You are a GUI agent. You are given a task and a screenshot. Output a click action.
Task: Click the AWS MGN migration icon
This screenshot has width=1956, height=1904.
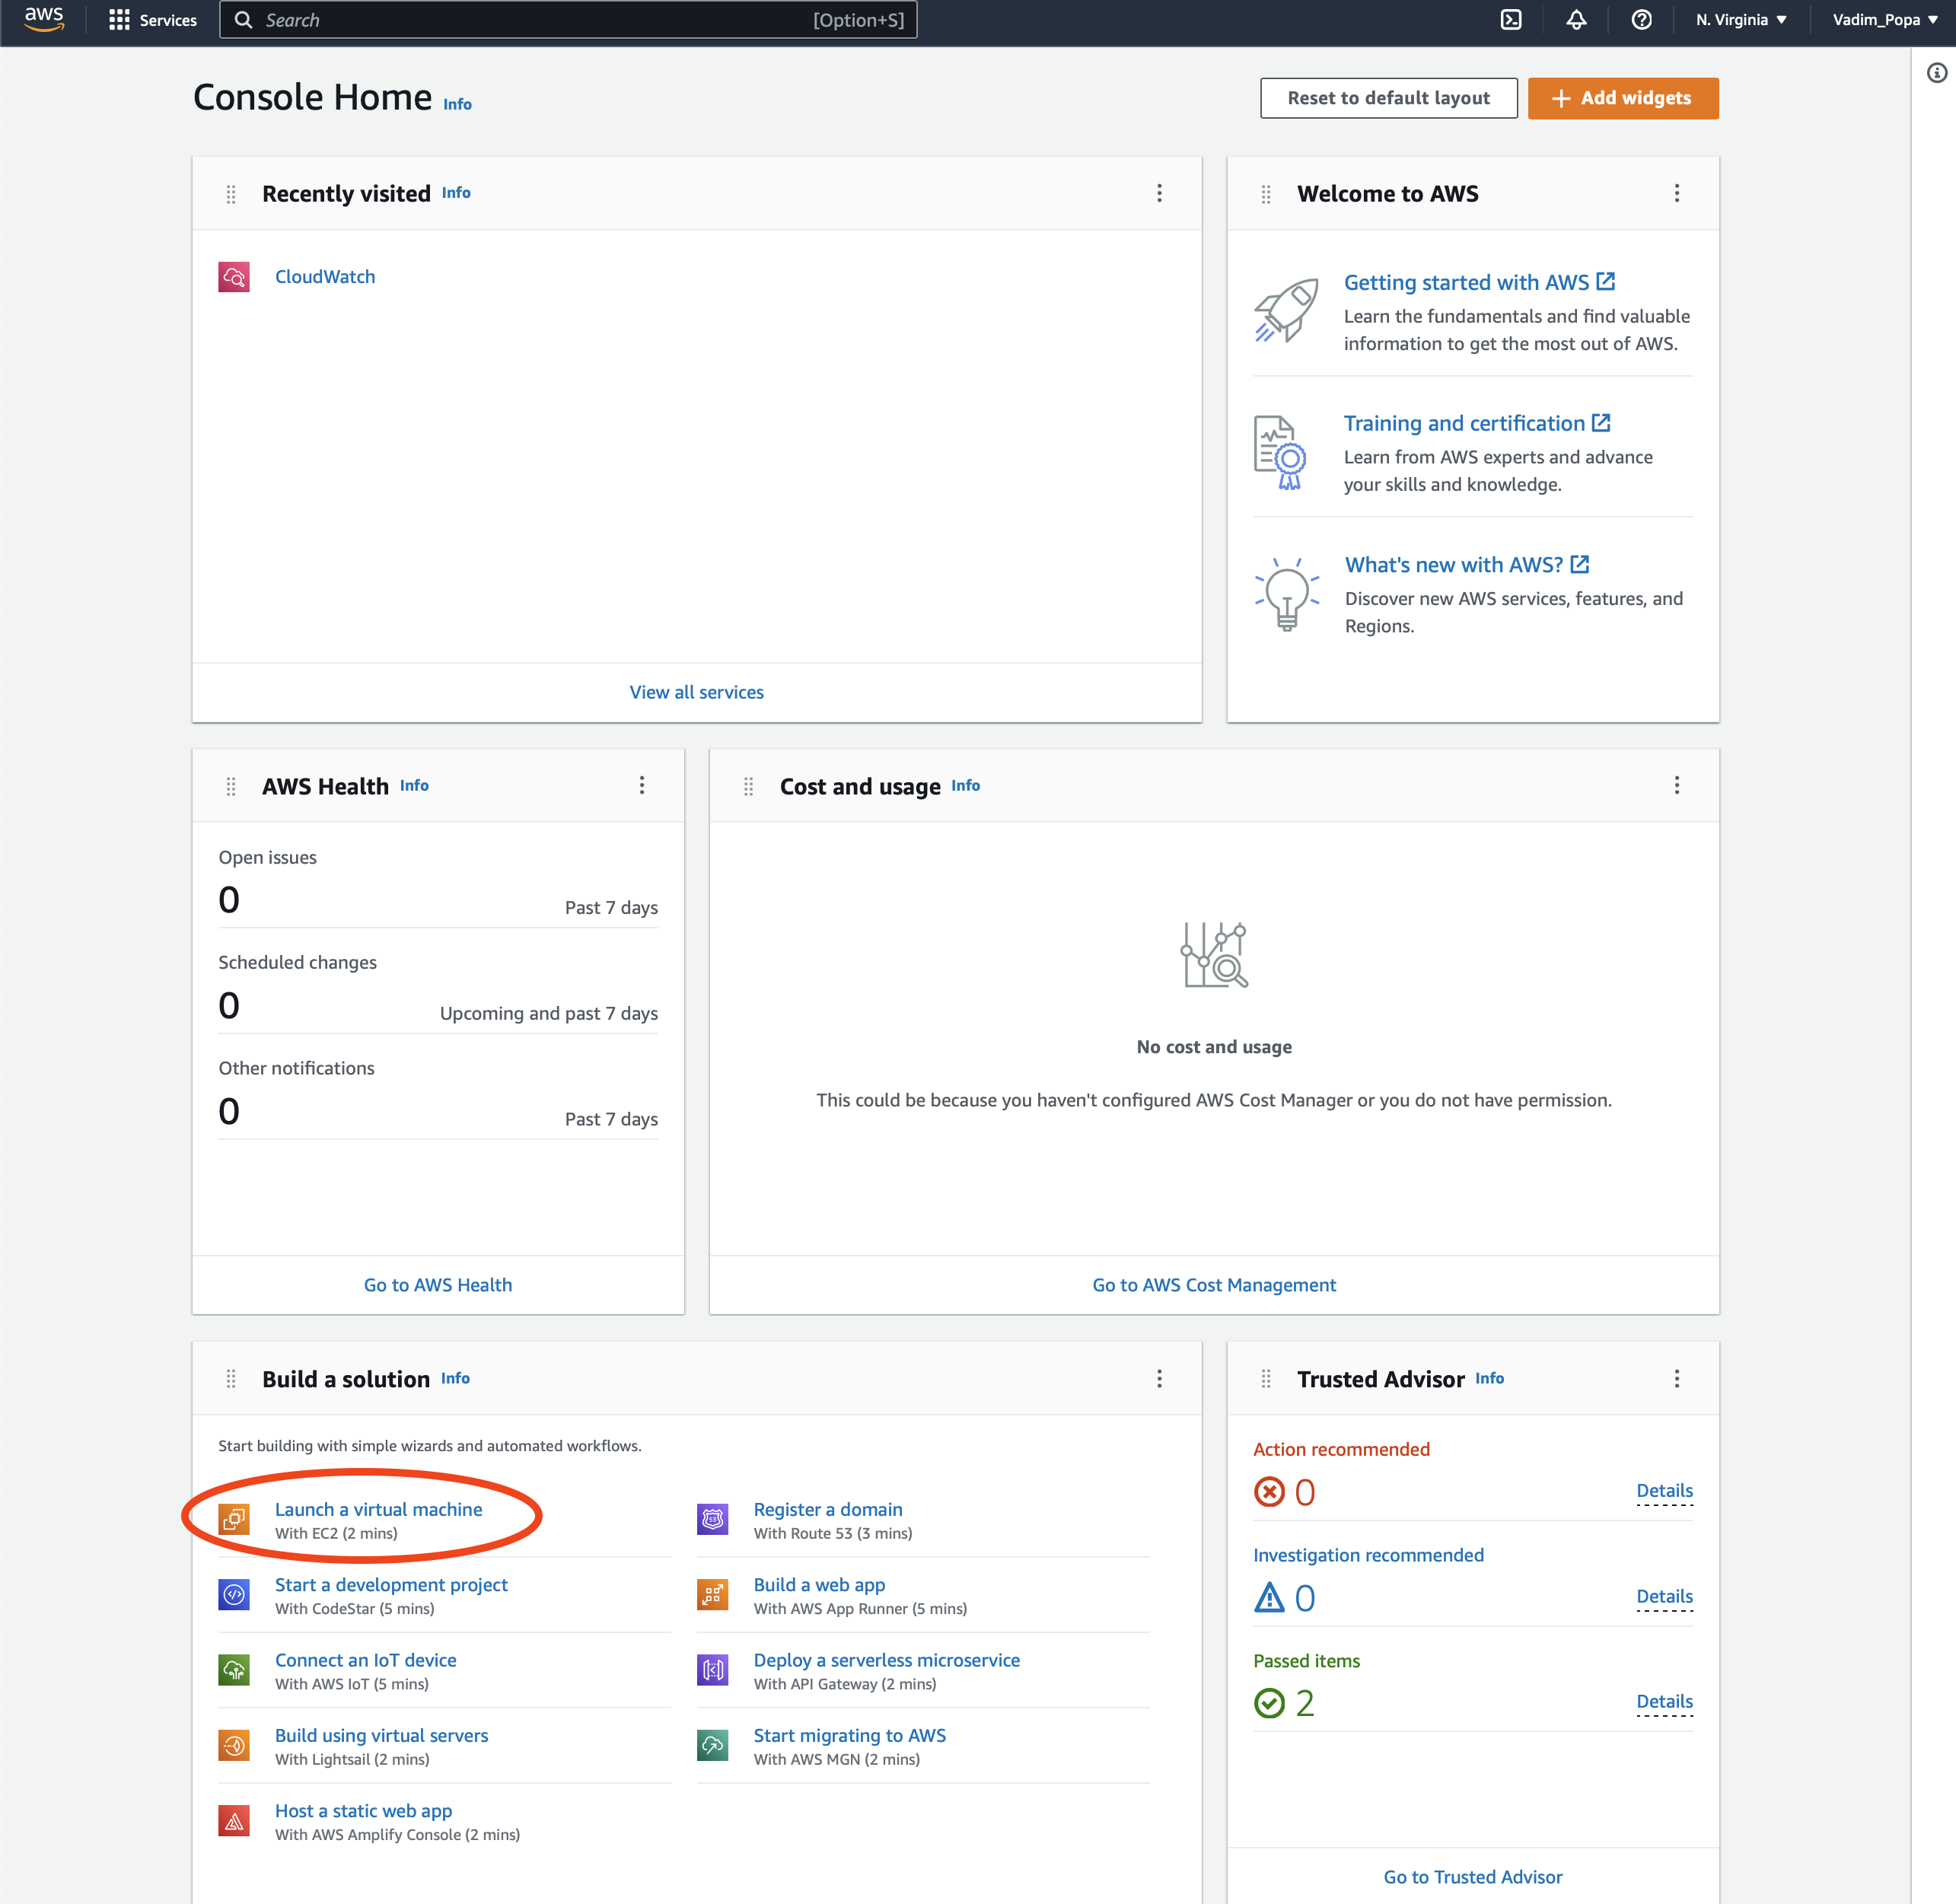pyautogui.click(x=712, y=1744)
